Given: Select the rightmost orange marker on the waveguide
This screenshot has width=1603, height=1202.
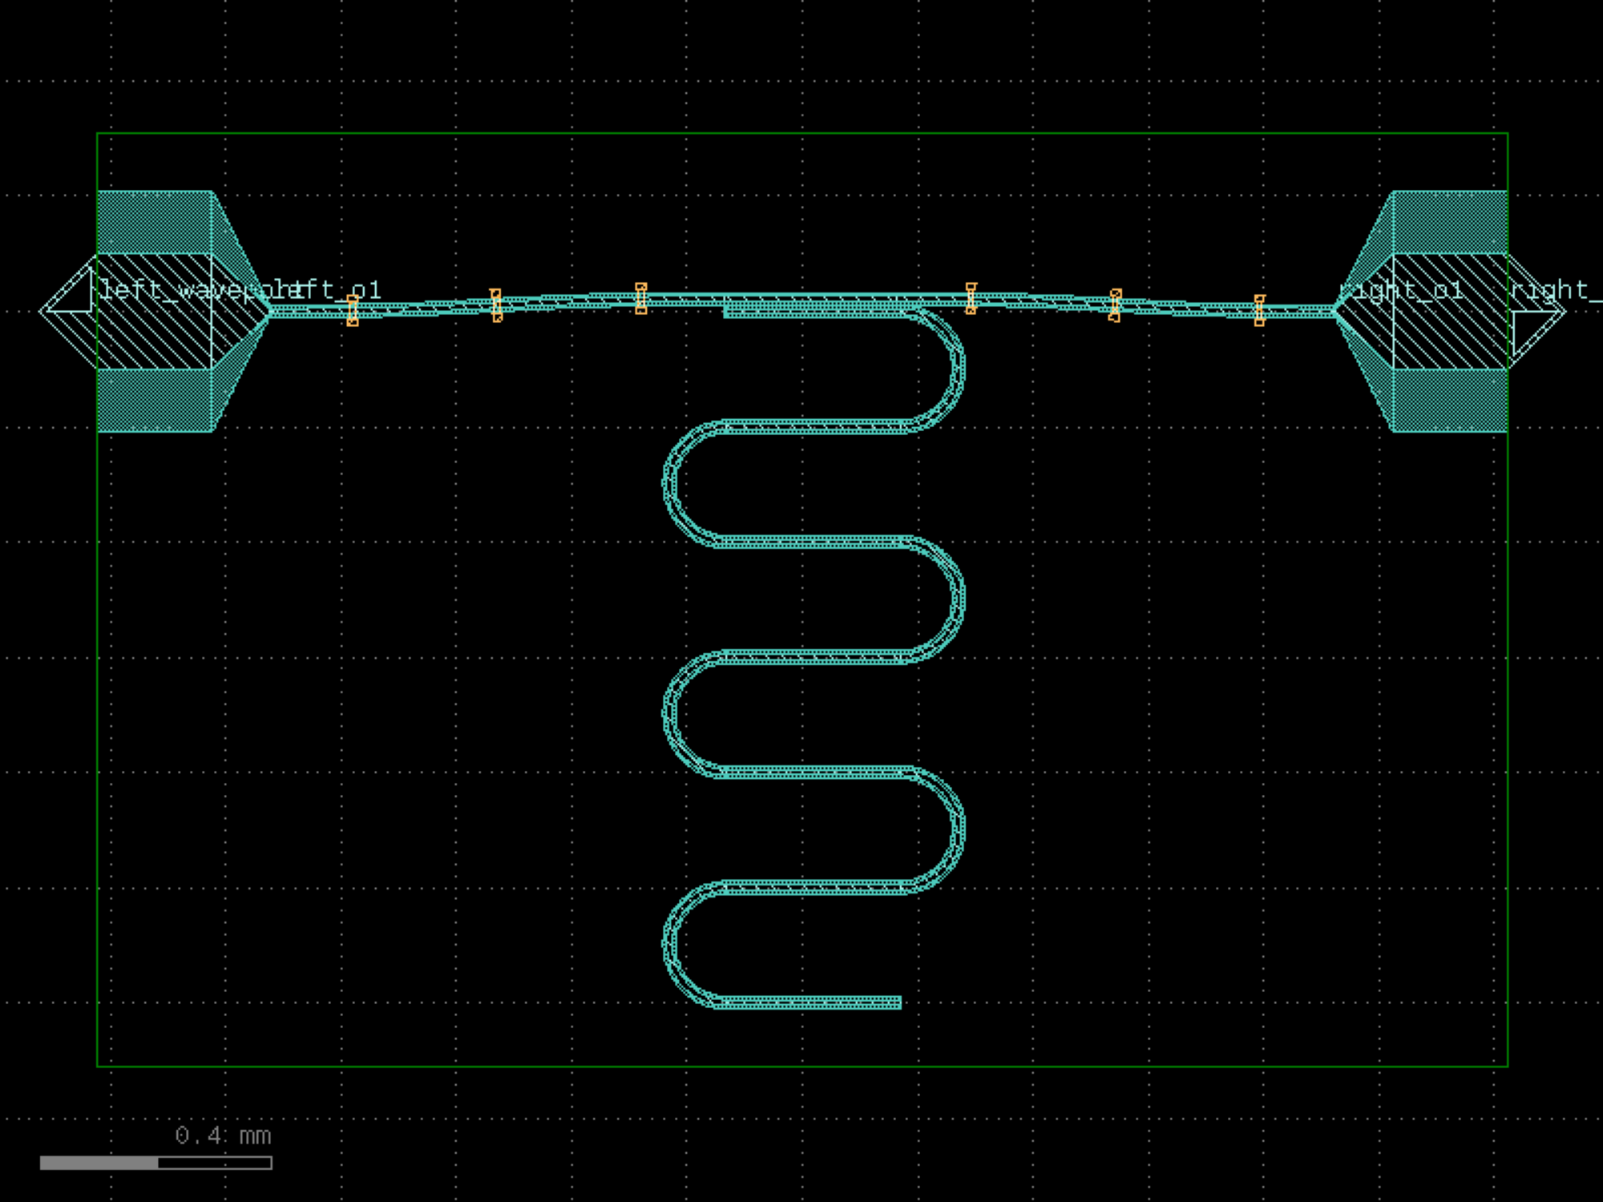Looking at the screenshot, I should click(1259, 310).
